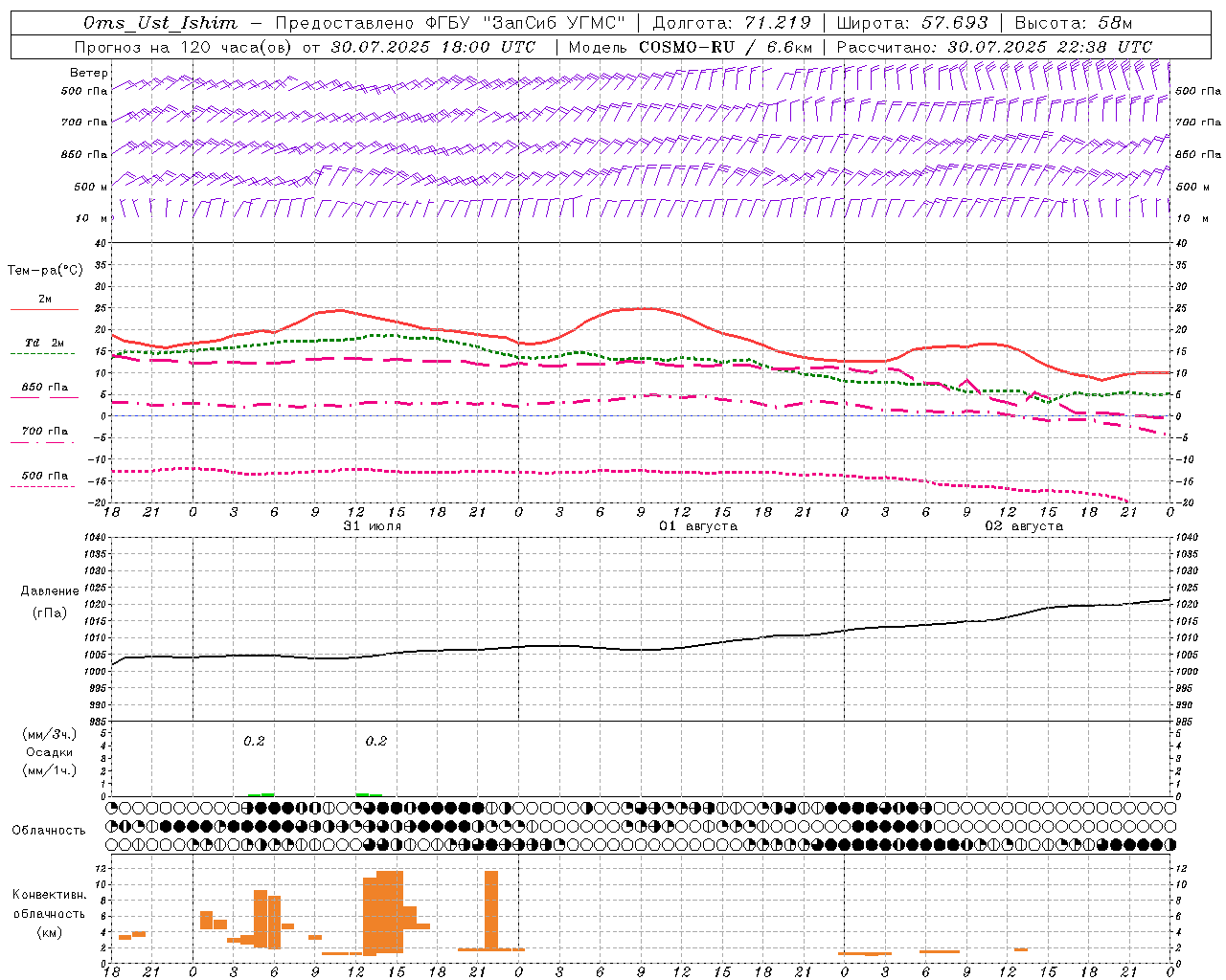
Task: Click the "Давление" pressure panel label
Action: pyautogui.click(x=50, y=591)
